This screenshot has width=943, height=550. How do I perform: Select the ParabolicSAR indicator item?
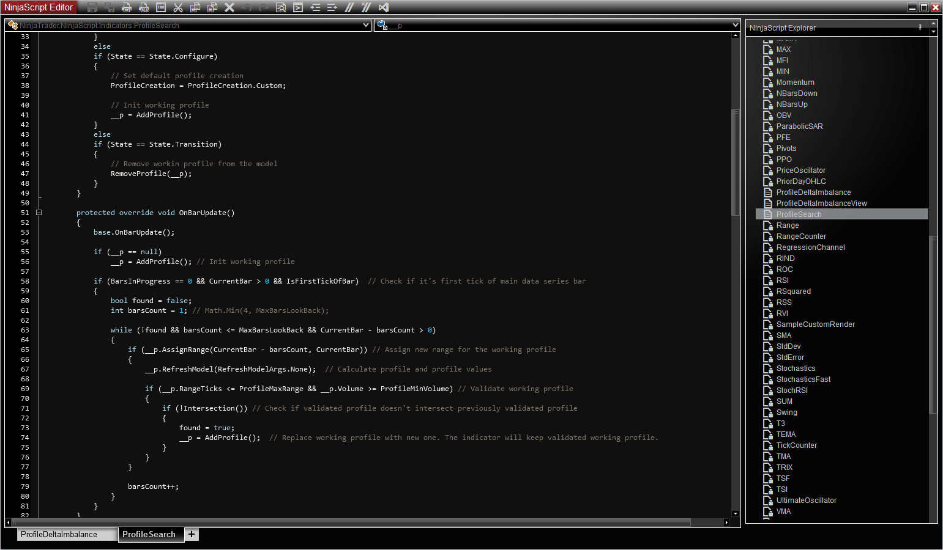799,126
